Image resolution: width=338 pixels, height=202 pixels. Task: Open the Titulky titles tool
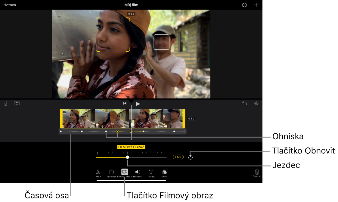click(151, 173)
